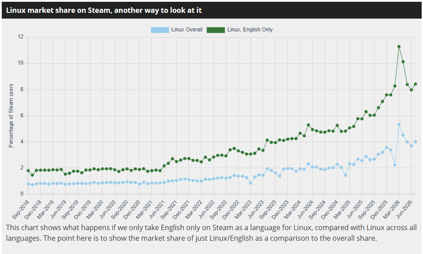This screenshot has width=423, height=254.
Task: Click the x-axis label "Jun-2022"
Action: (207, 209)
